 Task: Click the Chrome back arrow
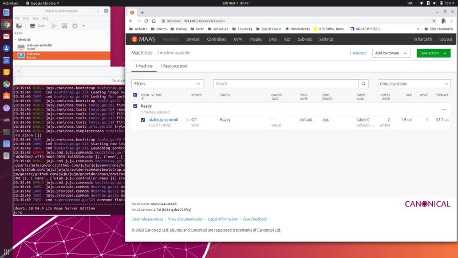[131, 21]
